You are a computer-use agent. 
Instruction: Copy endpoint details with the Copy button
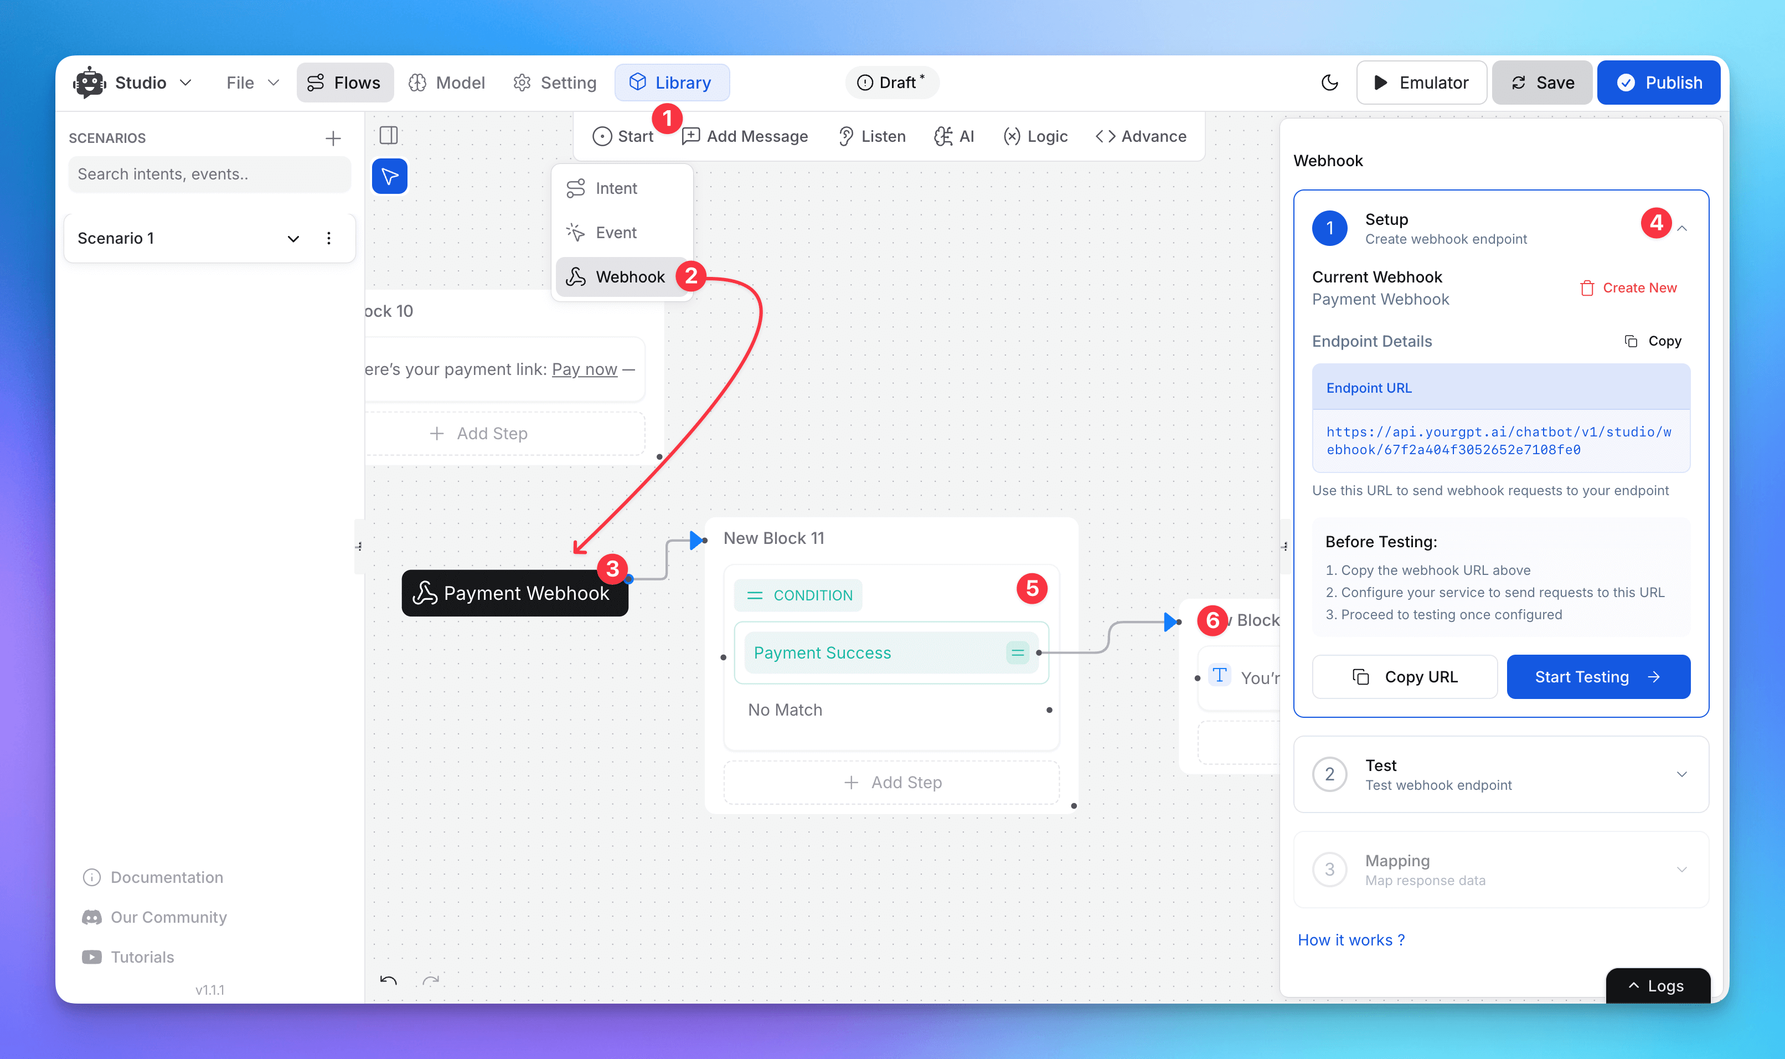coord(1653,341)
